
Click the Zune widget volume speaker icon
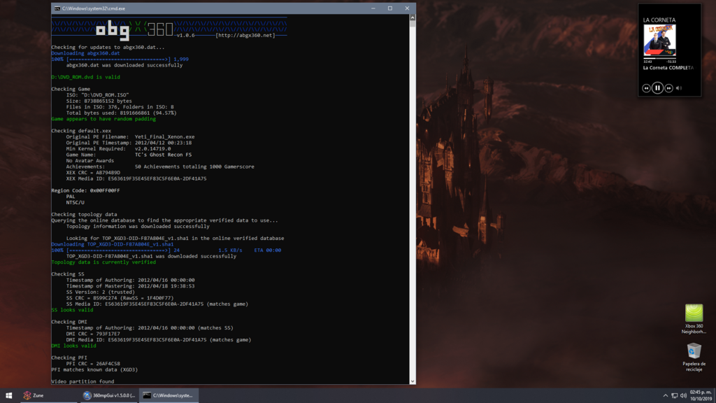(679, 88)
